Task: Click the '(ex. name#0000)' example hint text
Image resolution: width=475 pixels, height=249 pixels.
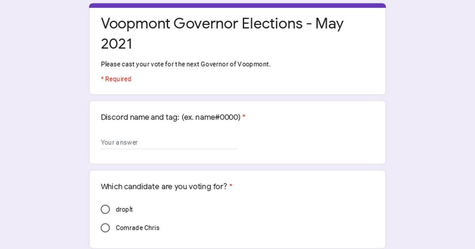Action: point(211,117)
